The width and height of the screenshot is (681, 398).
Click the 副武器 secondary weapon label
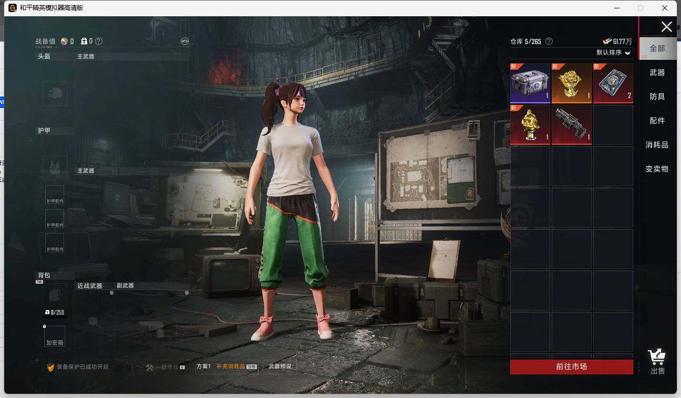click(x=125, y=286)
